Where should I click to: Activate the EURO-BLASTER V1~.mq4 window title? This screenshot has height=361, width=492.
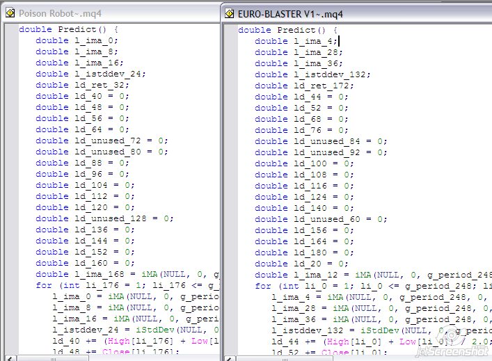click(290, 14)
